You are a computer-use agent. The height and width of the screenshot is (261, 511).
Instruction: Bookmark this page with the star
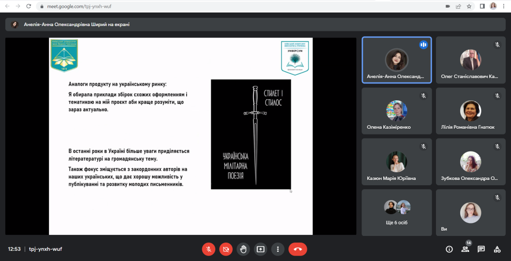[x=469, y=6]
